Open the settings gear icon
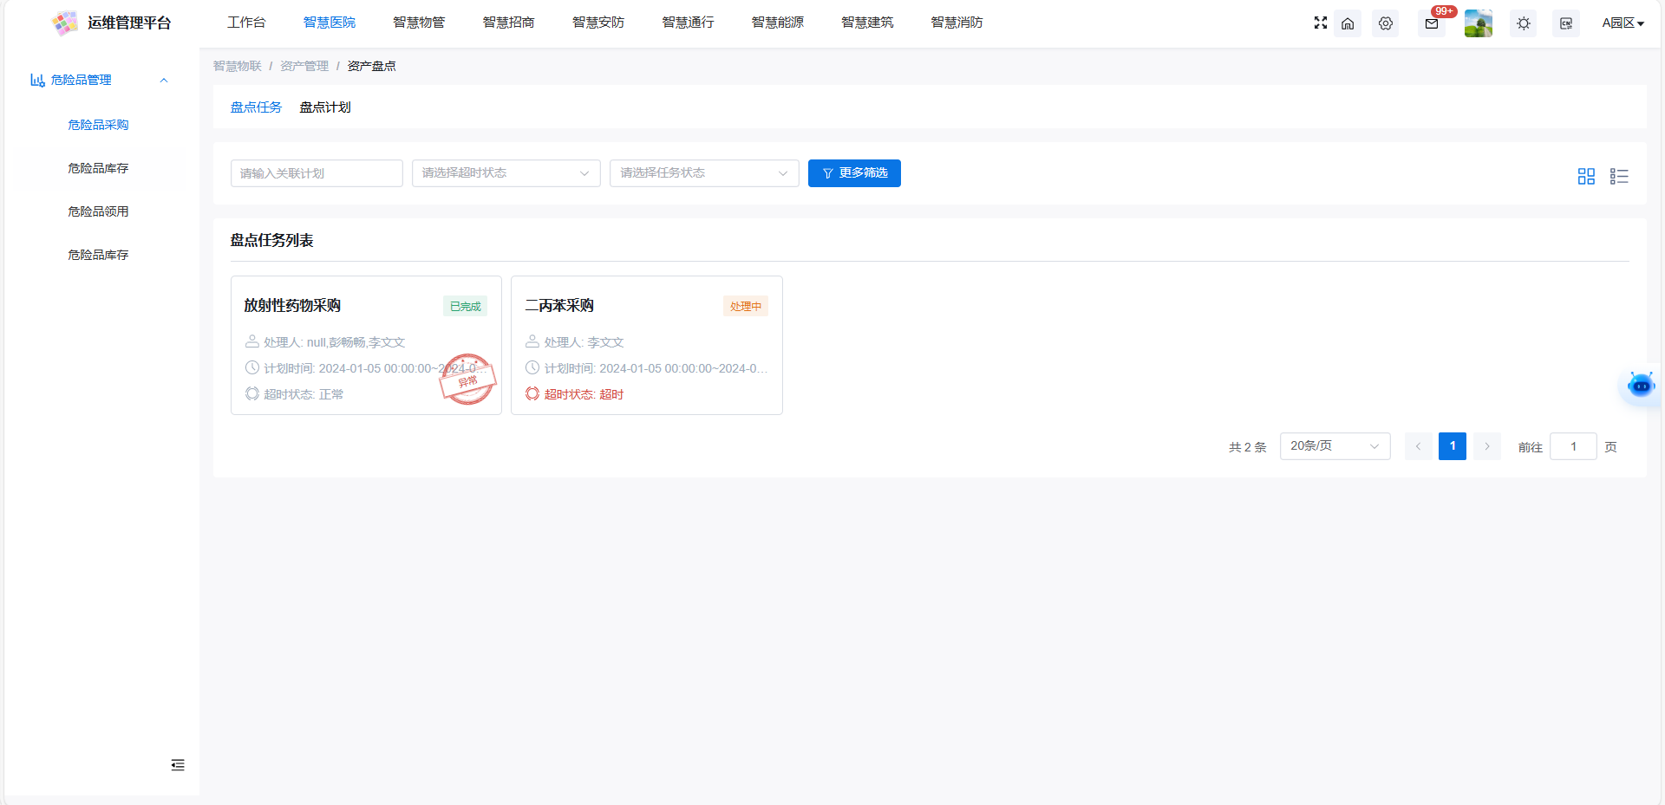Image resolution: width=1665 pixels, height=805 pixels. [x=1386, y=23]
